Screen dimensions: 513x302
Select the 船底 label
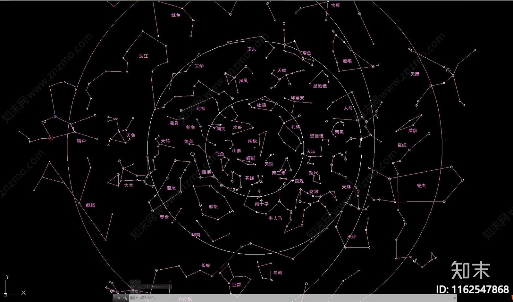206,172
